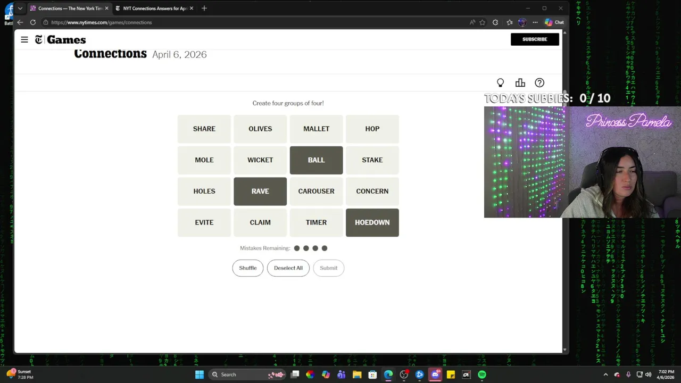Click the browser back arrow
The height and width of the screenshot is (383, 681).
pyautogui.click(x=20, y=22)
